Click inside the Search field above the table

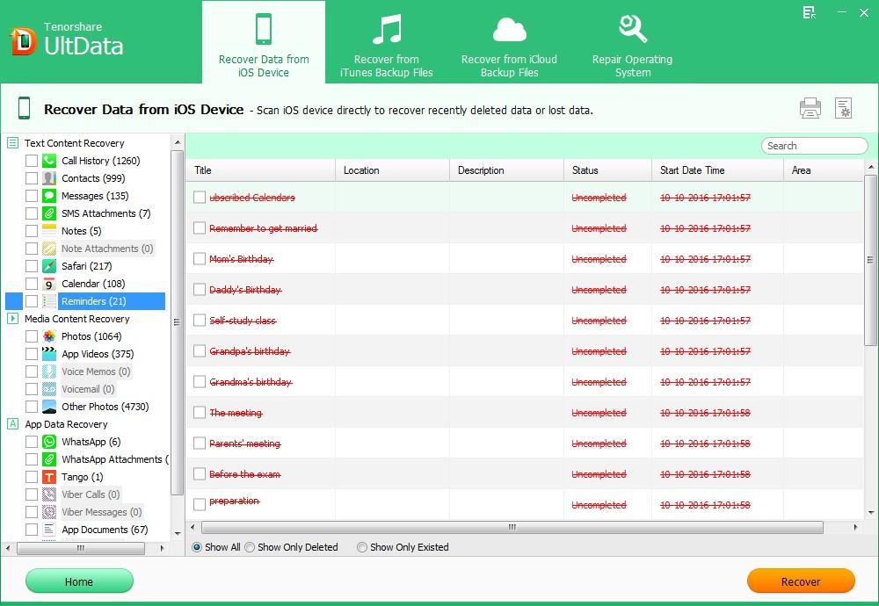click(813, 146)
